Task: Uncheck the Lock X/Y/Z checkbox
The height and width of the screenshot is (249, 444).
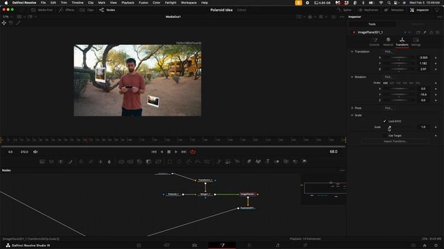Action: (384, 121)
